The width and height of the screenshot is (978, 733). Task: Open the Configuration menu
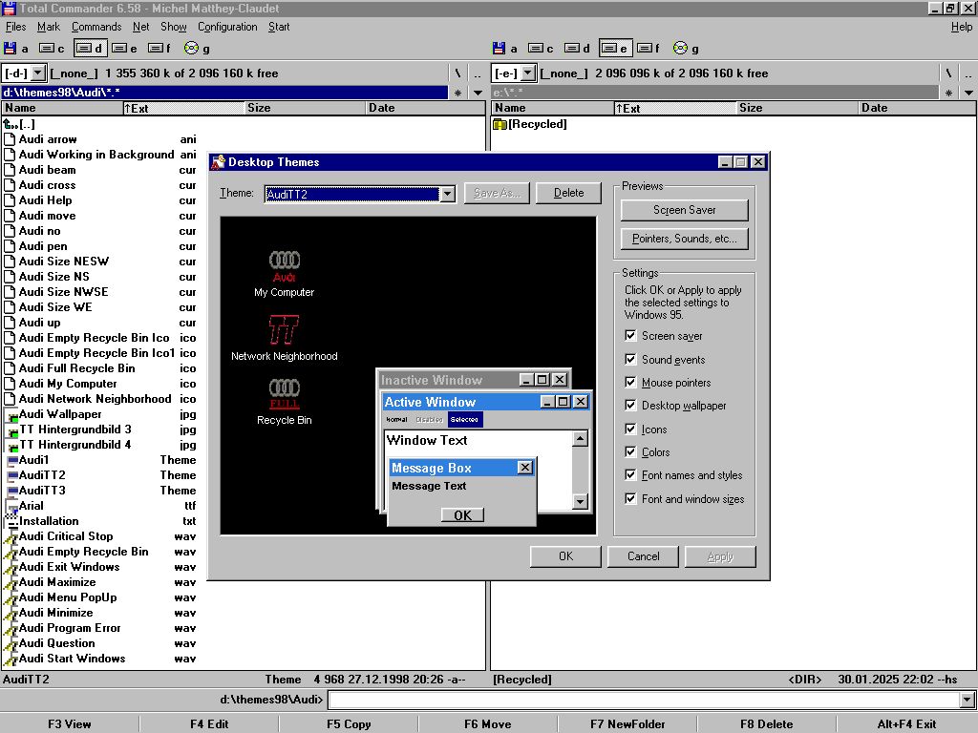point(227,27)
